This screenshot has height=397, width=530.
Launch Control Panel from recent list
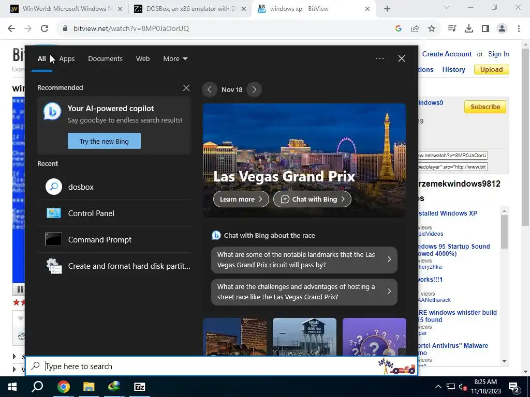pos(114,213)
